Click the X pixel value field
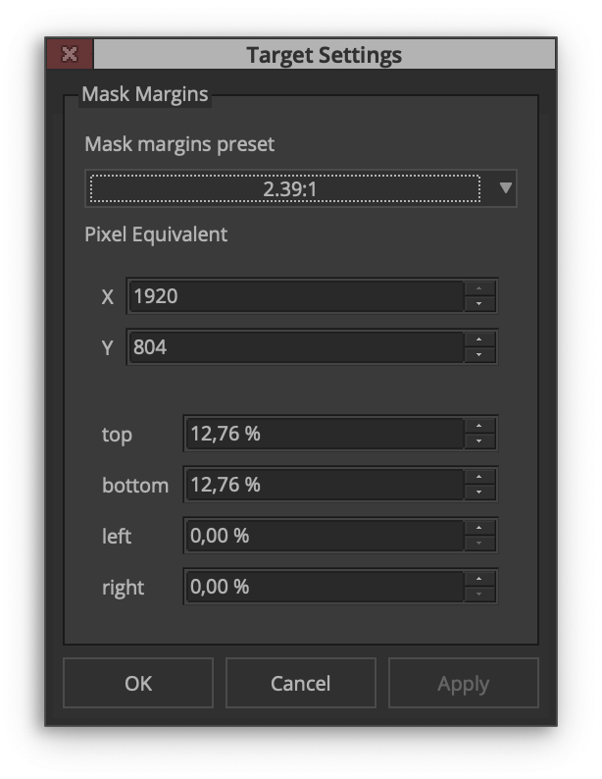Viewport: 602px width, 779px height. tap(294, 295)
